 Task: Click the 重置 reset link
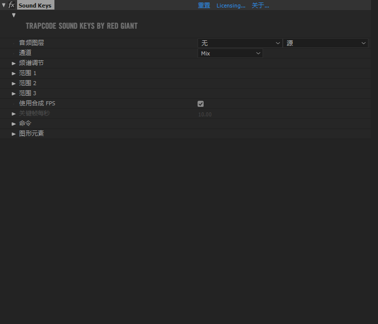coord(204,6)
